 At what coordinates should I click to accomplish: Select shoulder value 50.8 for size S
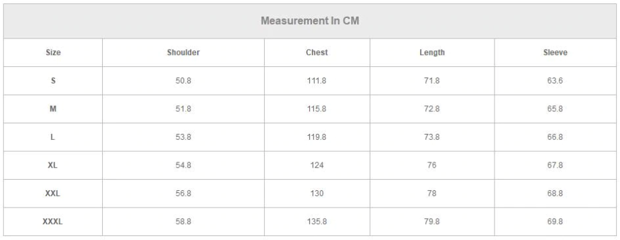[x=183, y=81]
